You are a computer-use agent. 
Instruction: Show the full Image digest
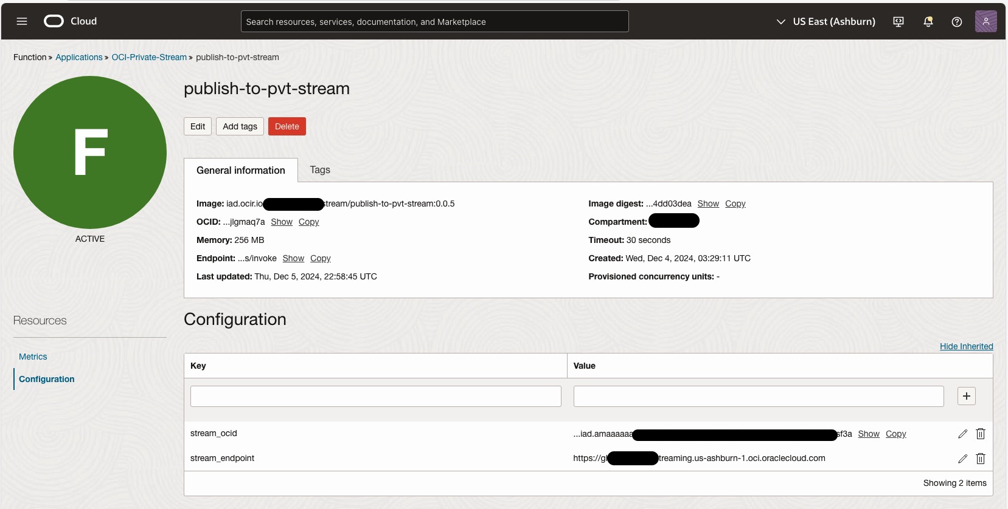(x=708, y=203)
